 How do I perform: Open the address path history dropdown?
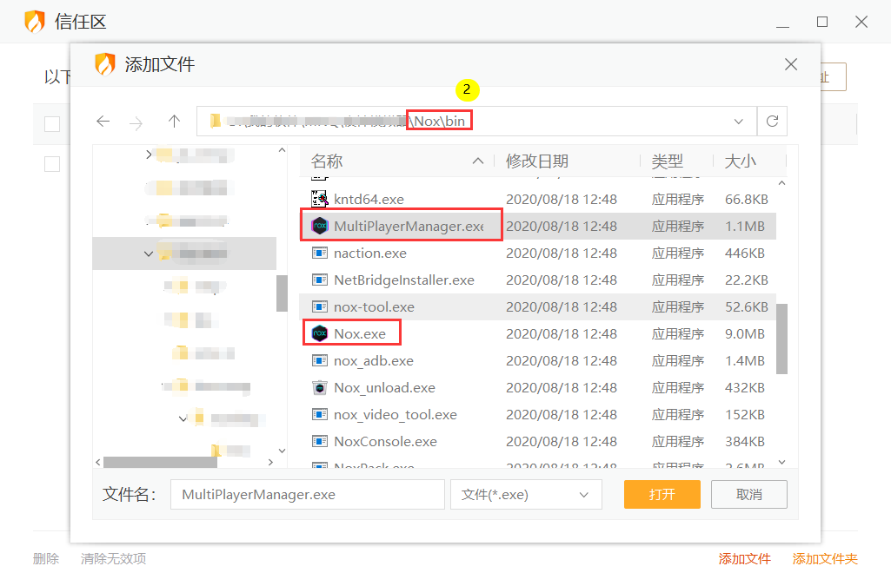(738, 122)
